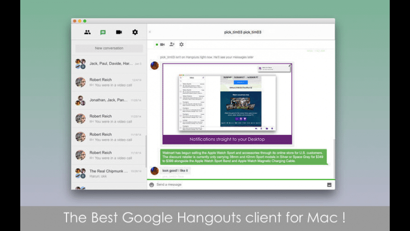410x231 pixels.
Task: Close conversation with the small X icon
Action: 150,32
